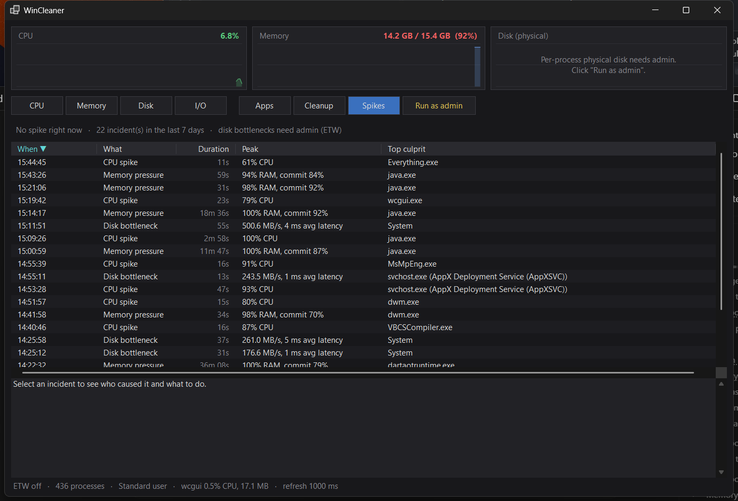This screenshot has height=501, width=738.
Task: Click the incident list vertical scrollbar thumb
Action: pos(721,232)
